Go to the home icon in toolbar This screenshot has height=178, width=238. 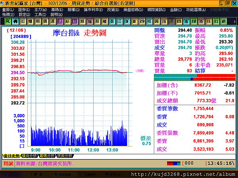click(15, 21)
